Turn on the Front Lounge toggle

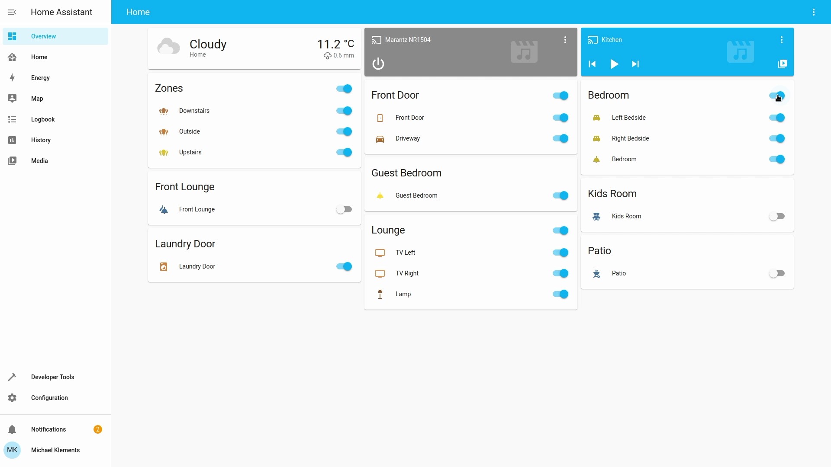coord(344,209)
